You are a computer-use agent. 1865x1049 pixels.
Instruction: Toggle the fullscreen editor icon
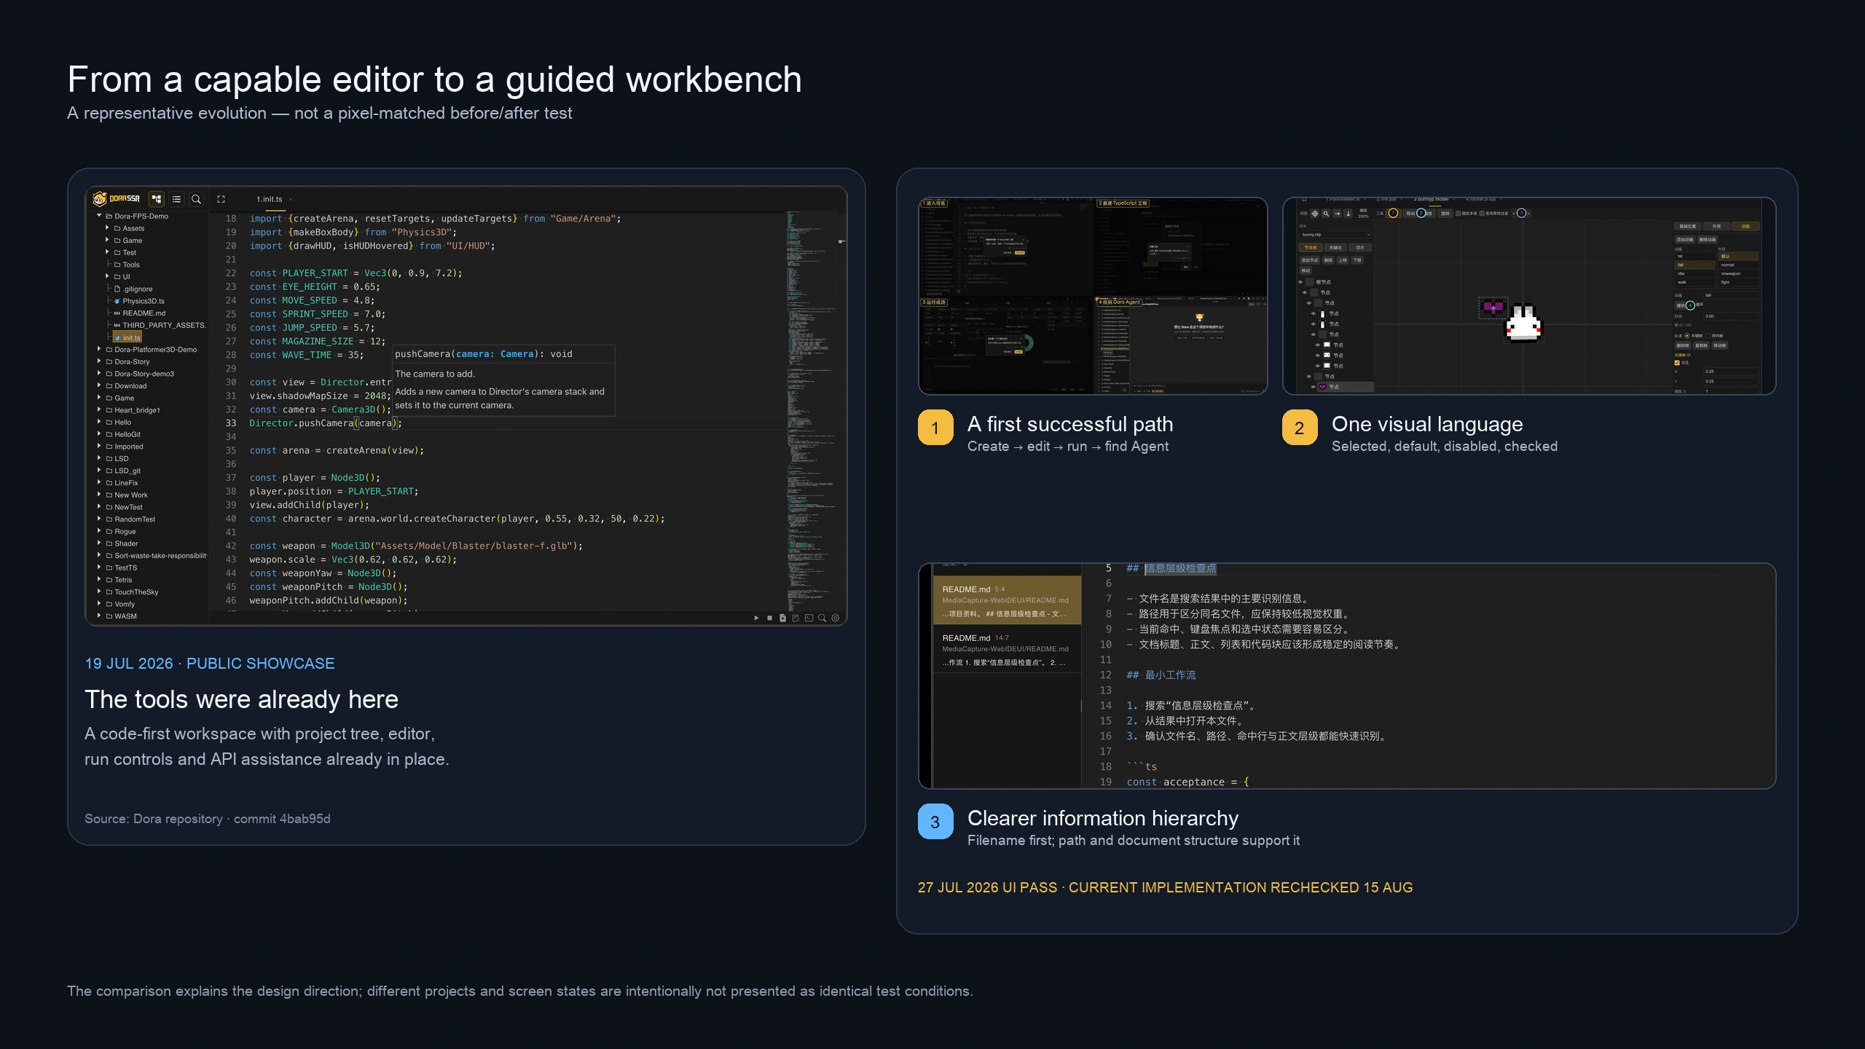click(x=221, y=199)
